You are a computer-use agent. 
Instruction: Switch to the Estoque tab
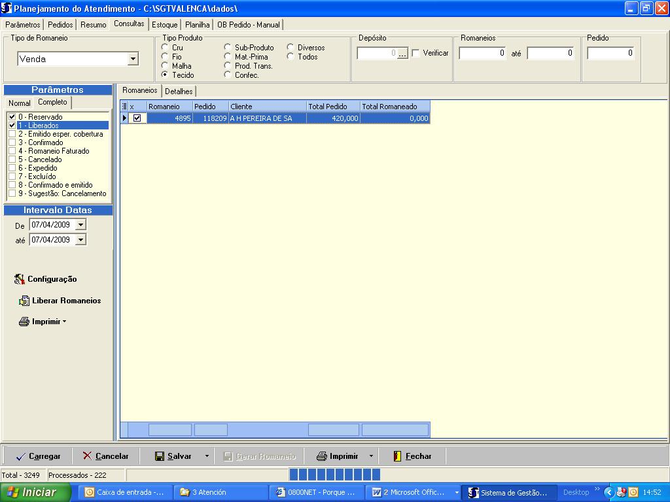[164, 25]
